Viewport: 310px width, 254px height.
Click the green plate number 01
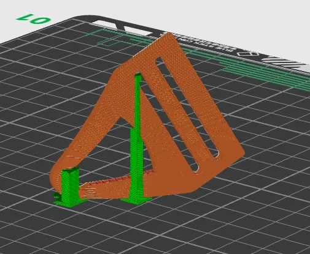click(x=34, y=19)
